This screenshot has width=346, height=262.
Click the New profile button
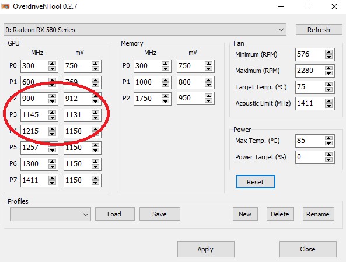(245, 214)
